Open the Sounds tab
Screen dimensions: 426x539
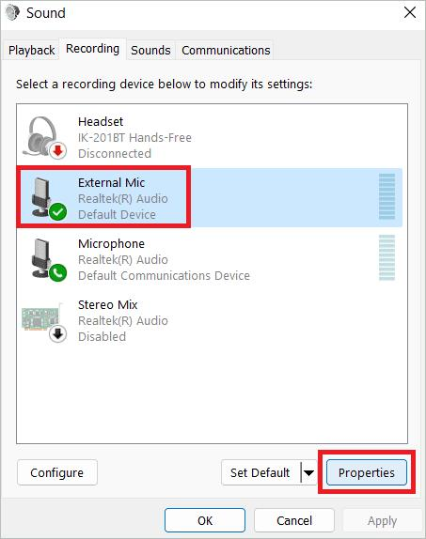coord(150,50)
